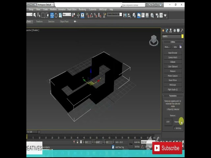
Task: Click the yellow object color swatch
Action: tap(182, 36)
